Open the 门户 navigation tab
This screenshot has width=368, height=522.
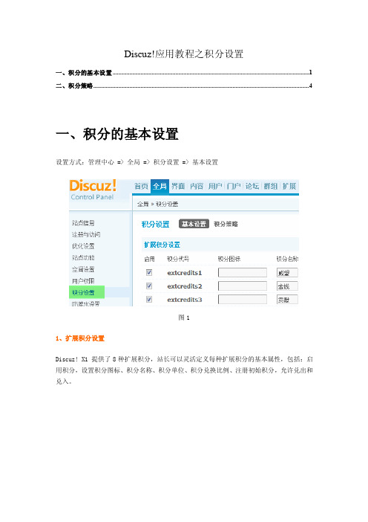(x=234, y=186)
